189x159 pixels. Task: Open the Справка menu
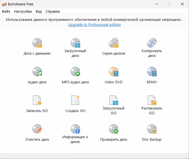point(53,12)
